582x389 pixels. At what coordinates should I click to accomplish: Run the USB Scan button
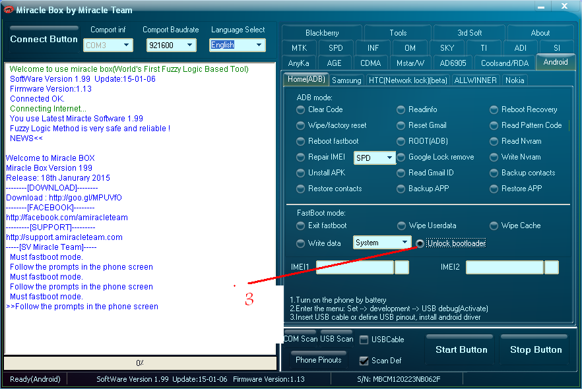pyautogui.click(x=337, y=339)
